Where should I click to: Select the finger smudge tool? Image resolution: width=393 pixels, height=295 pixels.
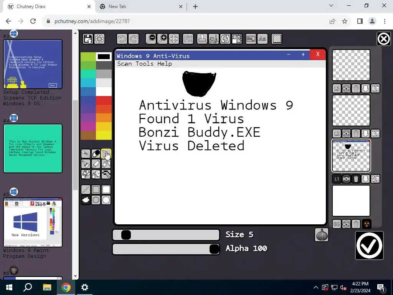tap(86, 174)
